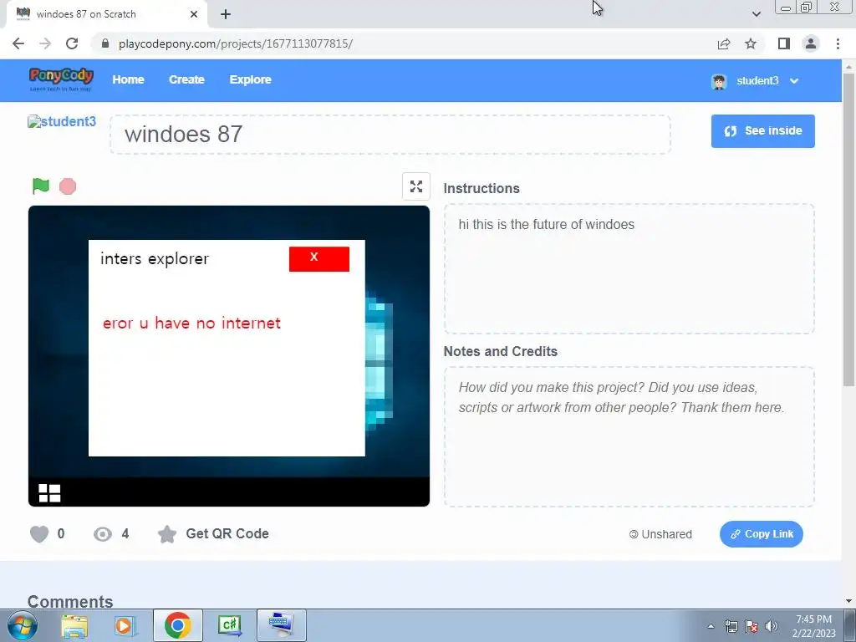Click the share page icon in address bar
856x642 pixels.
(724, 43)
